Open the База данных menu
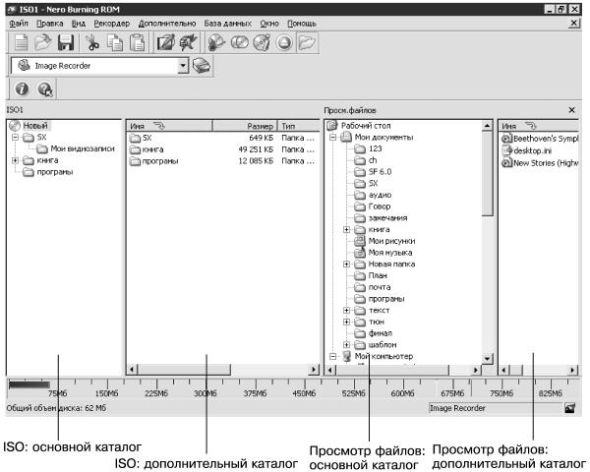This screenshot has height=472, width=590. point(228,24)
